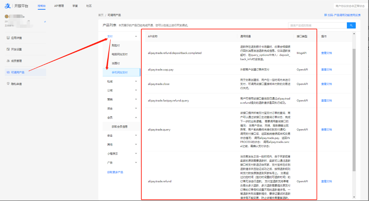Click the 隐私申请 shield icon
The image size is (369, 201).
tap(8, 84)
